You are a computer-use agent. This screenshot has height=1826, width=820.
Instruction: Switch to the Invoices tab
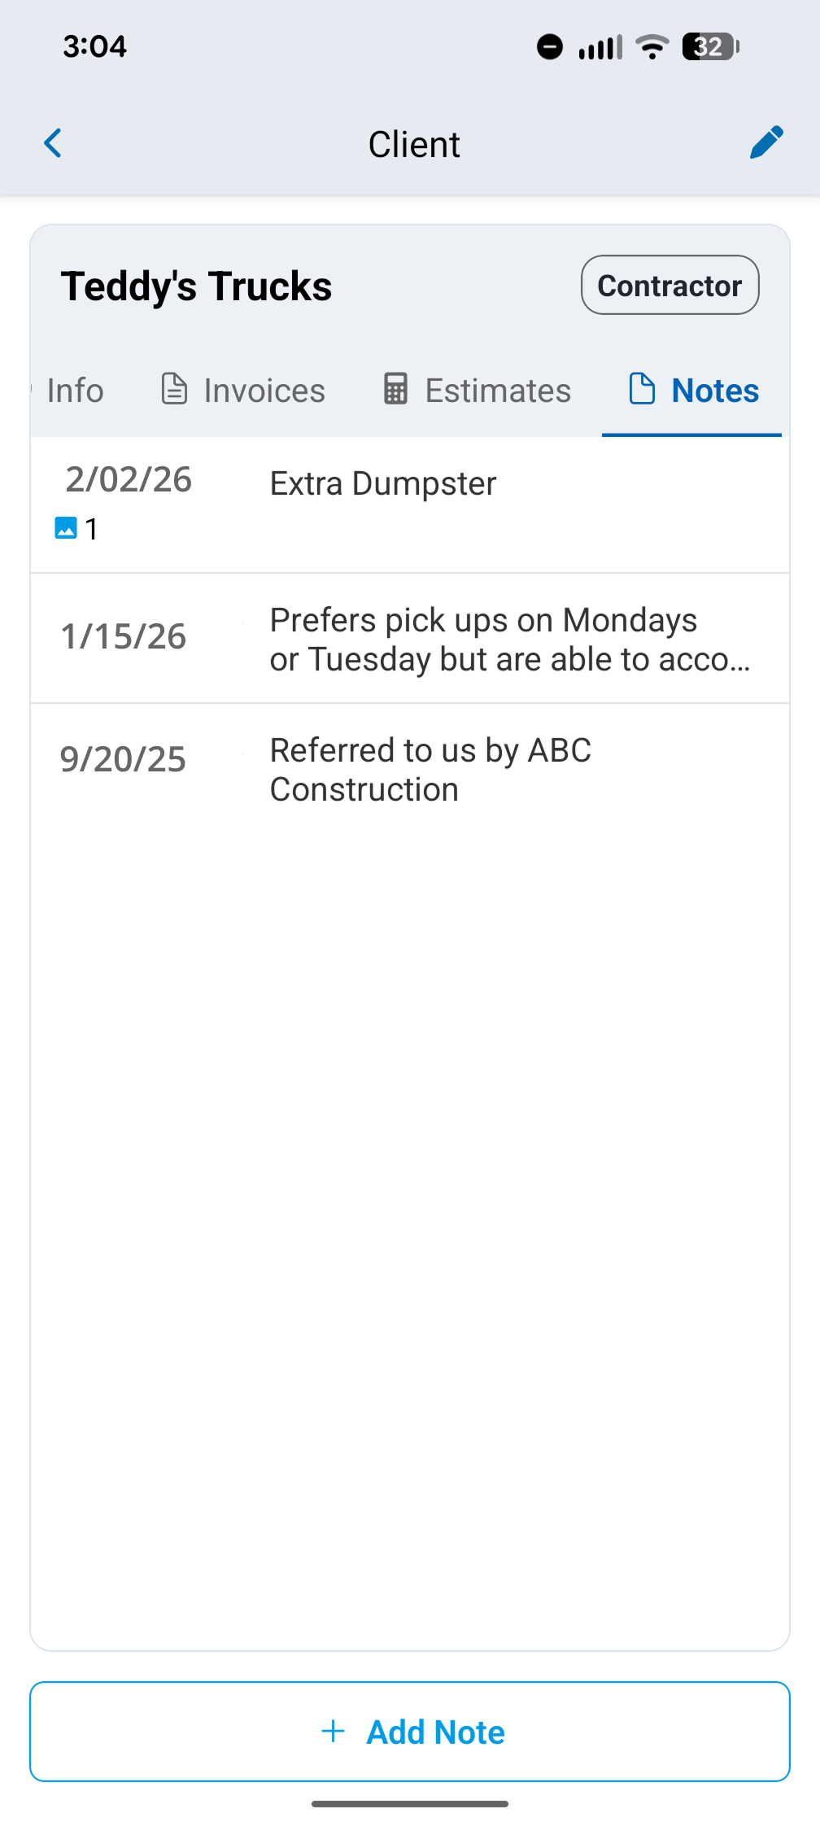pos(242,391)
